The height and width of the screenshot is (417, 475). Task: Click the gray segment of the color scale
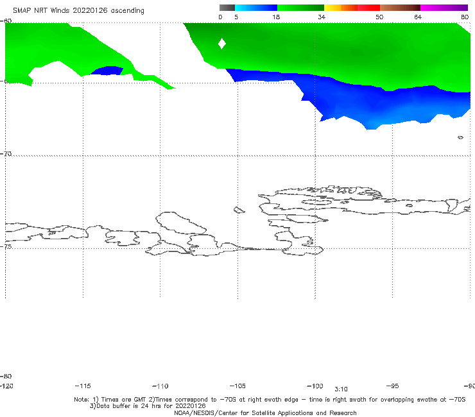tap(227, 8)
